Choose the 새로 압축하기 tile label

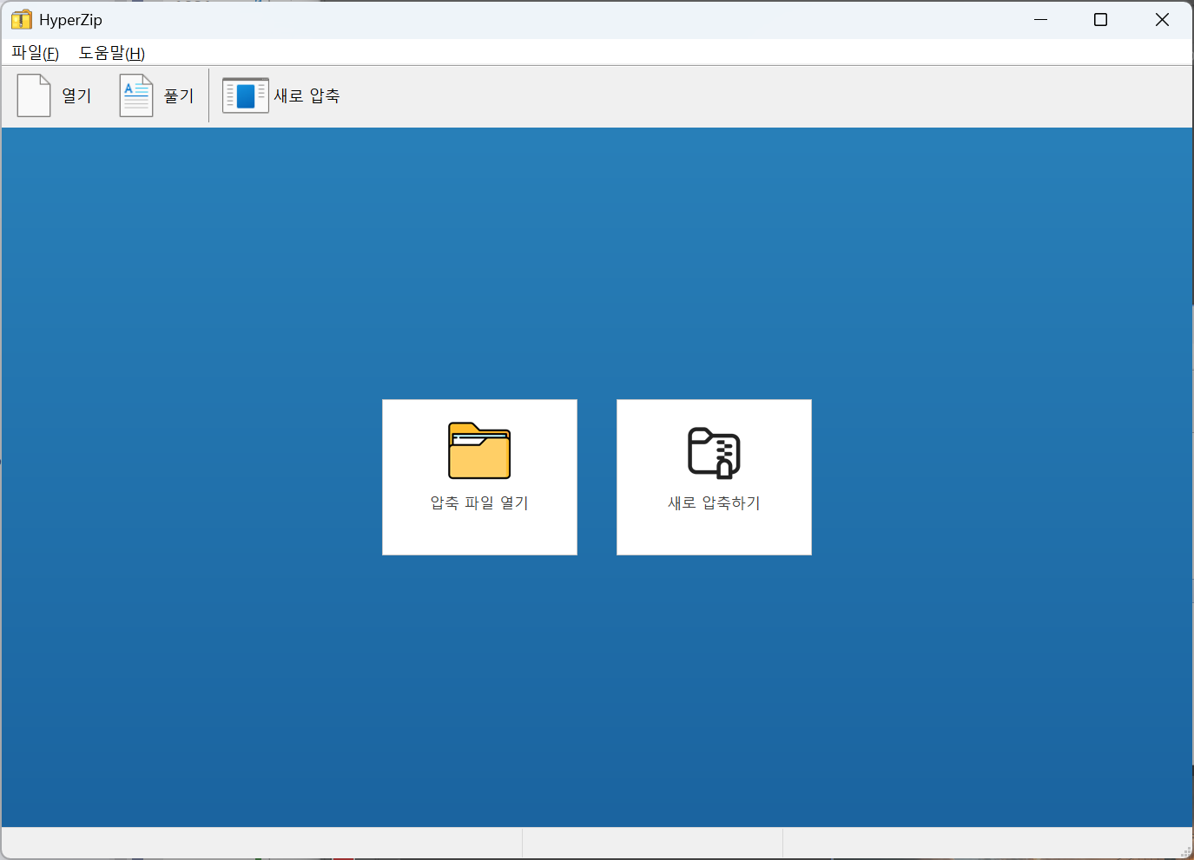coord(714,503)
